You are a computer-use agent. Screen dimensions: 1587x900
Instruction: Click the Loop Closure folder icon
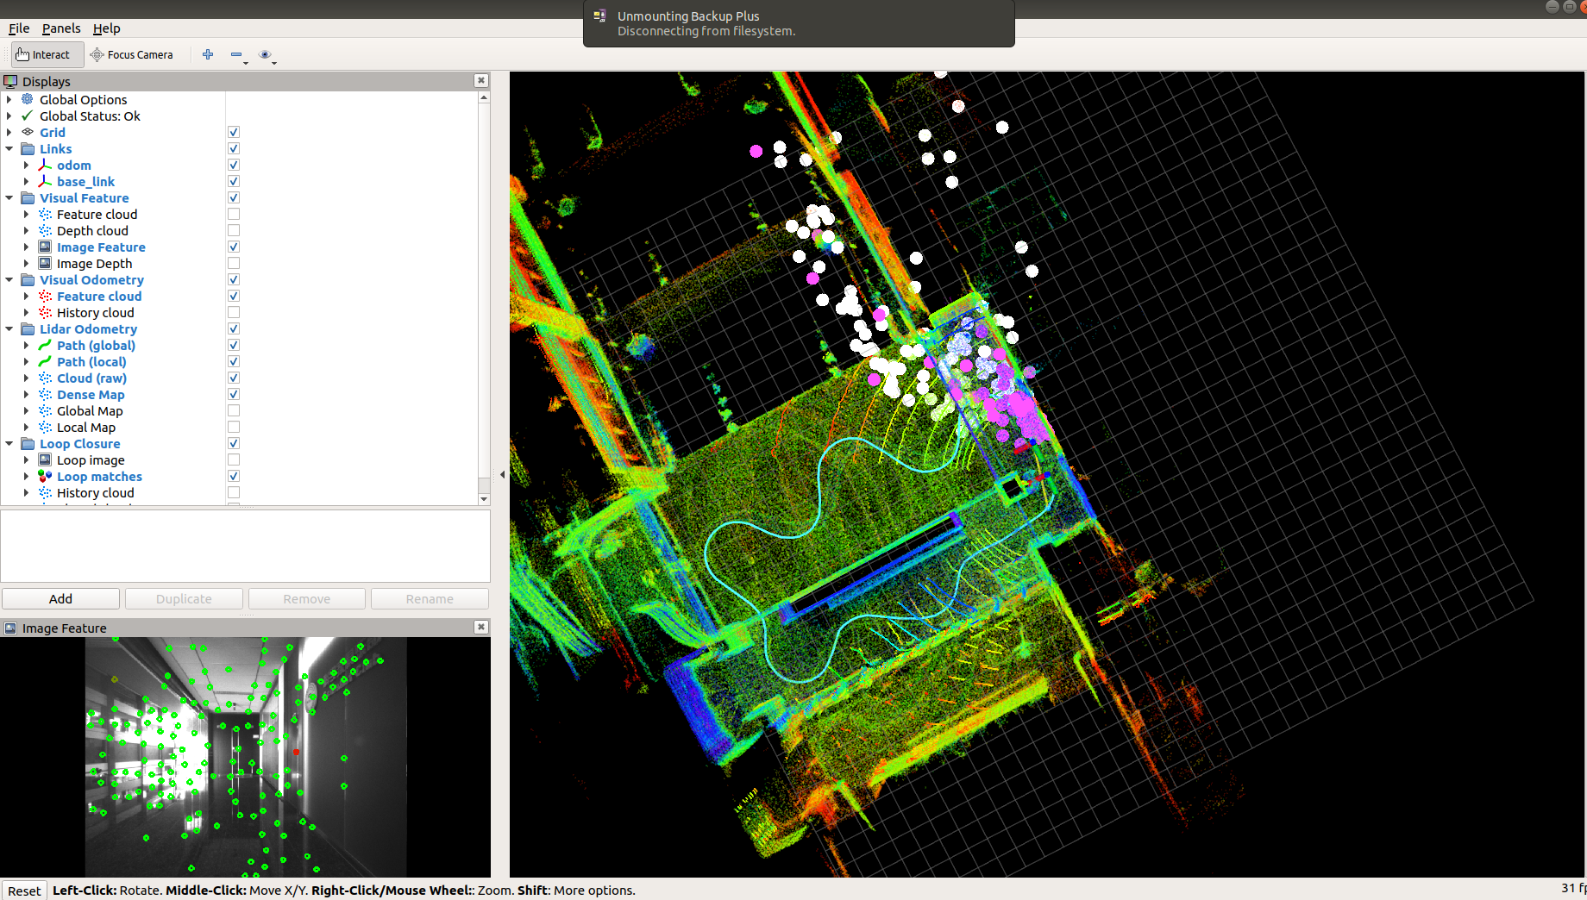click(28, 443)
